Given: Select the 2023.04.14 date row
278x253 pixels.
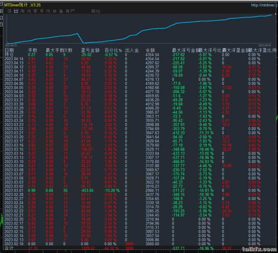Looking at the screenshot, I should (x=14, y=59).
